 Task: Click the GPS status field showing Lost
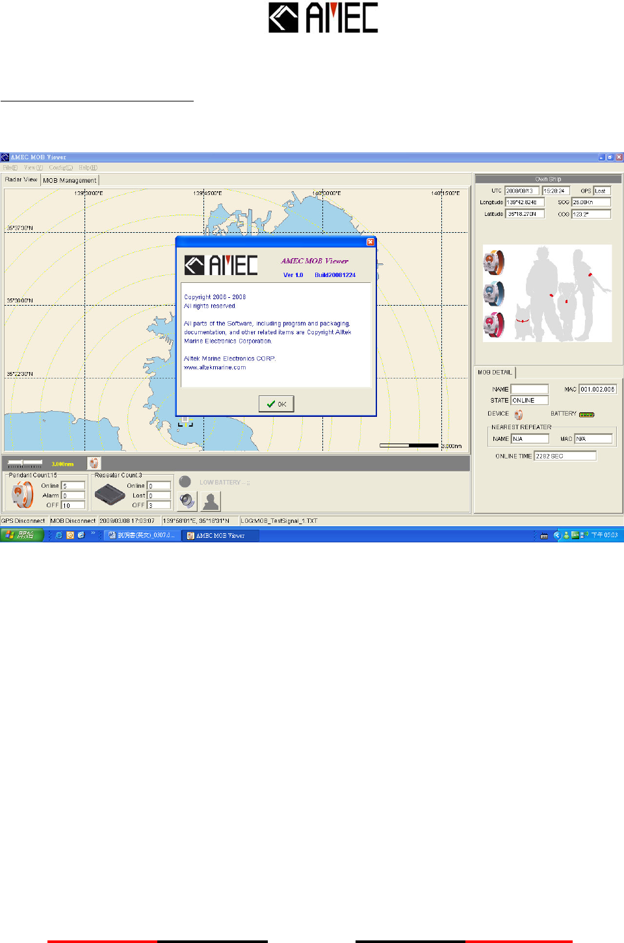click(602, 191)
